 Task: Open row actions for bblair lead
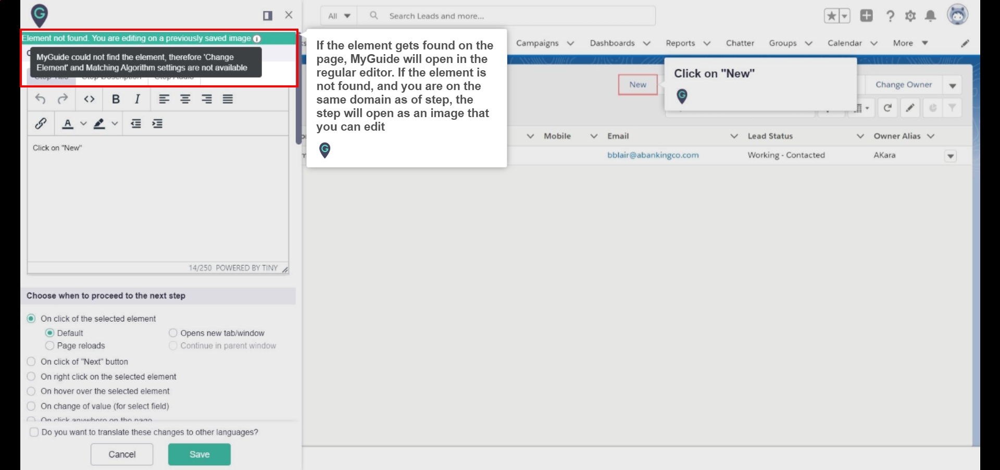click(x=951, y=156)
